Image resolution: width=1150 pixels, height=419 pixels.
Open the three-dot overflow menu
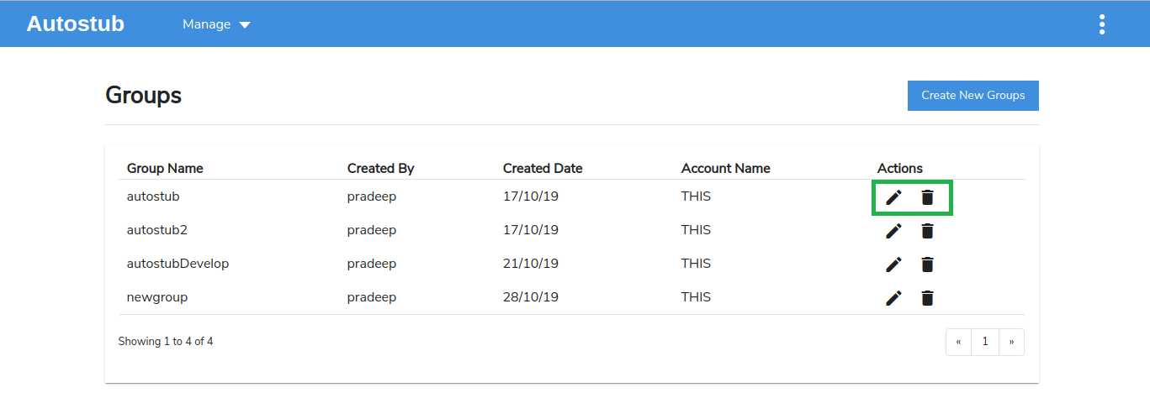pyautogui.click(x=1101, y=24)
